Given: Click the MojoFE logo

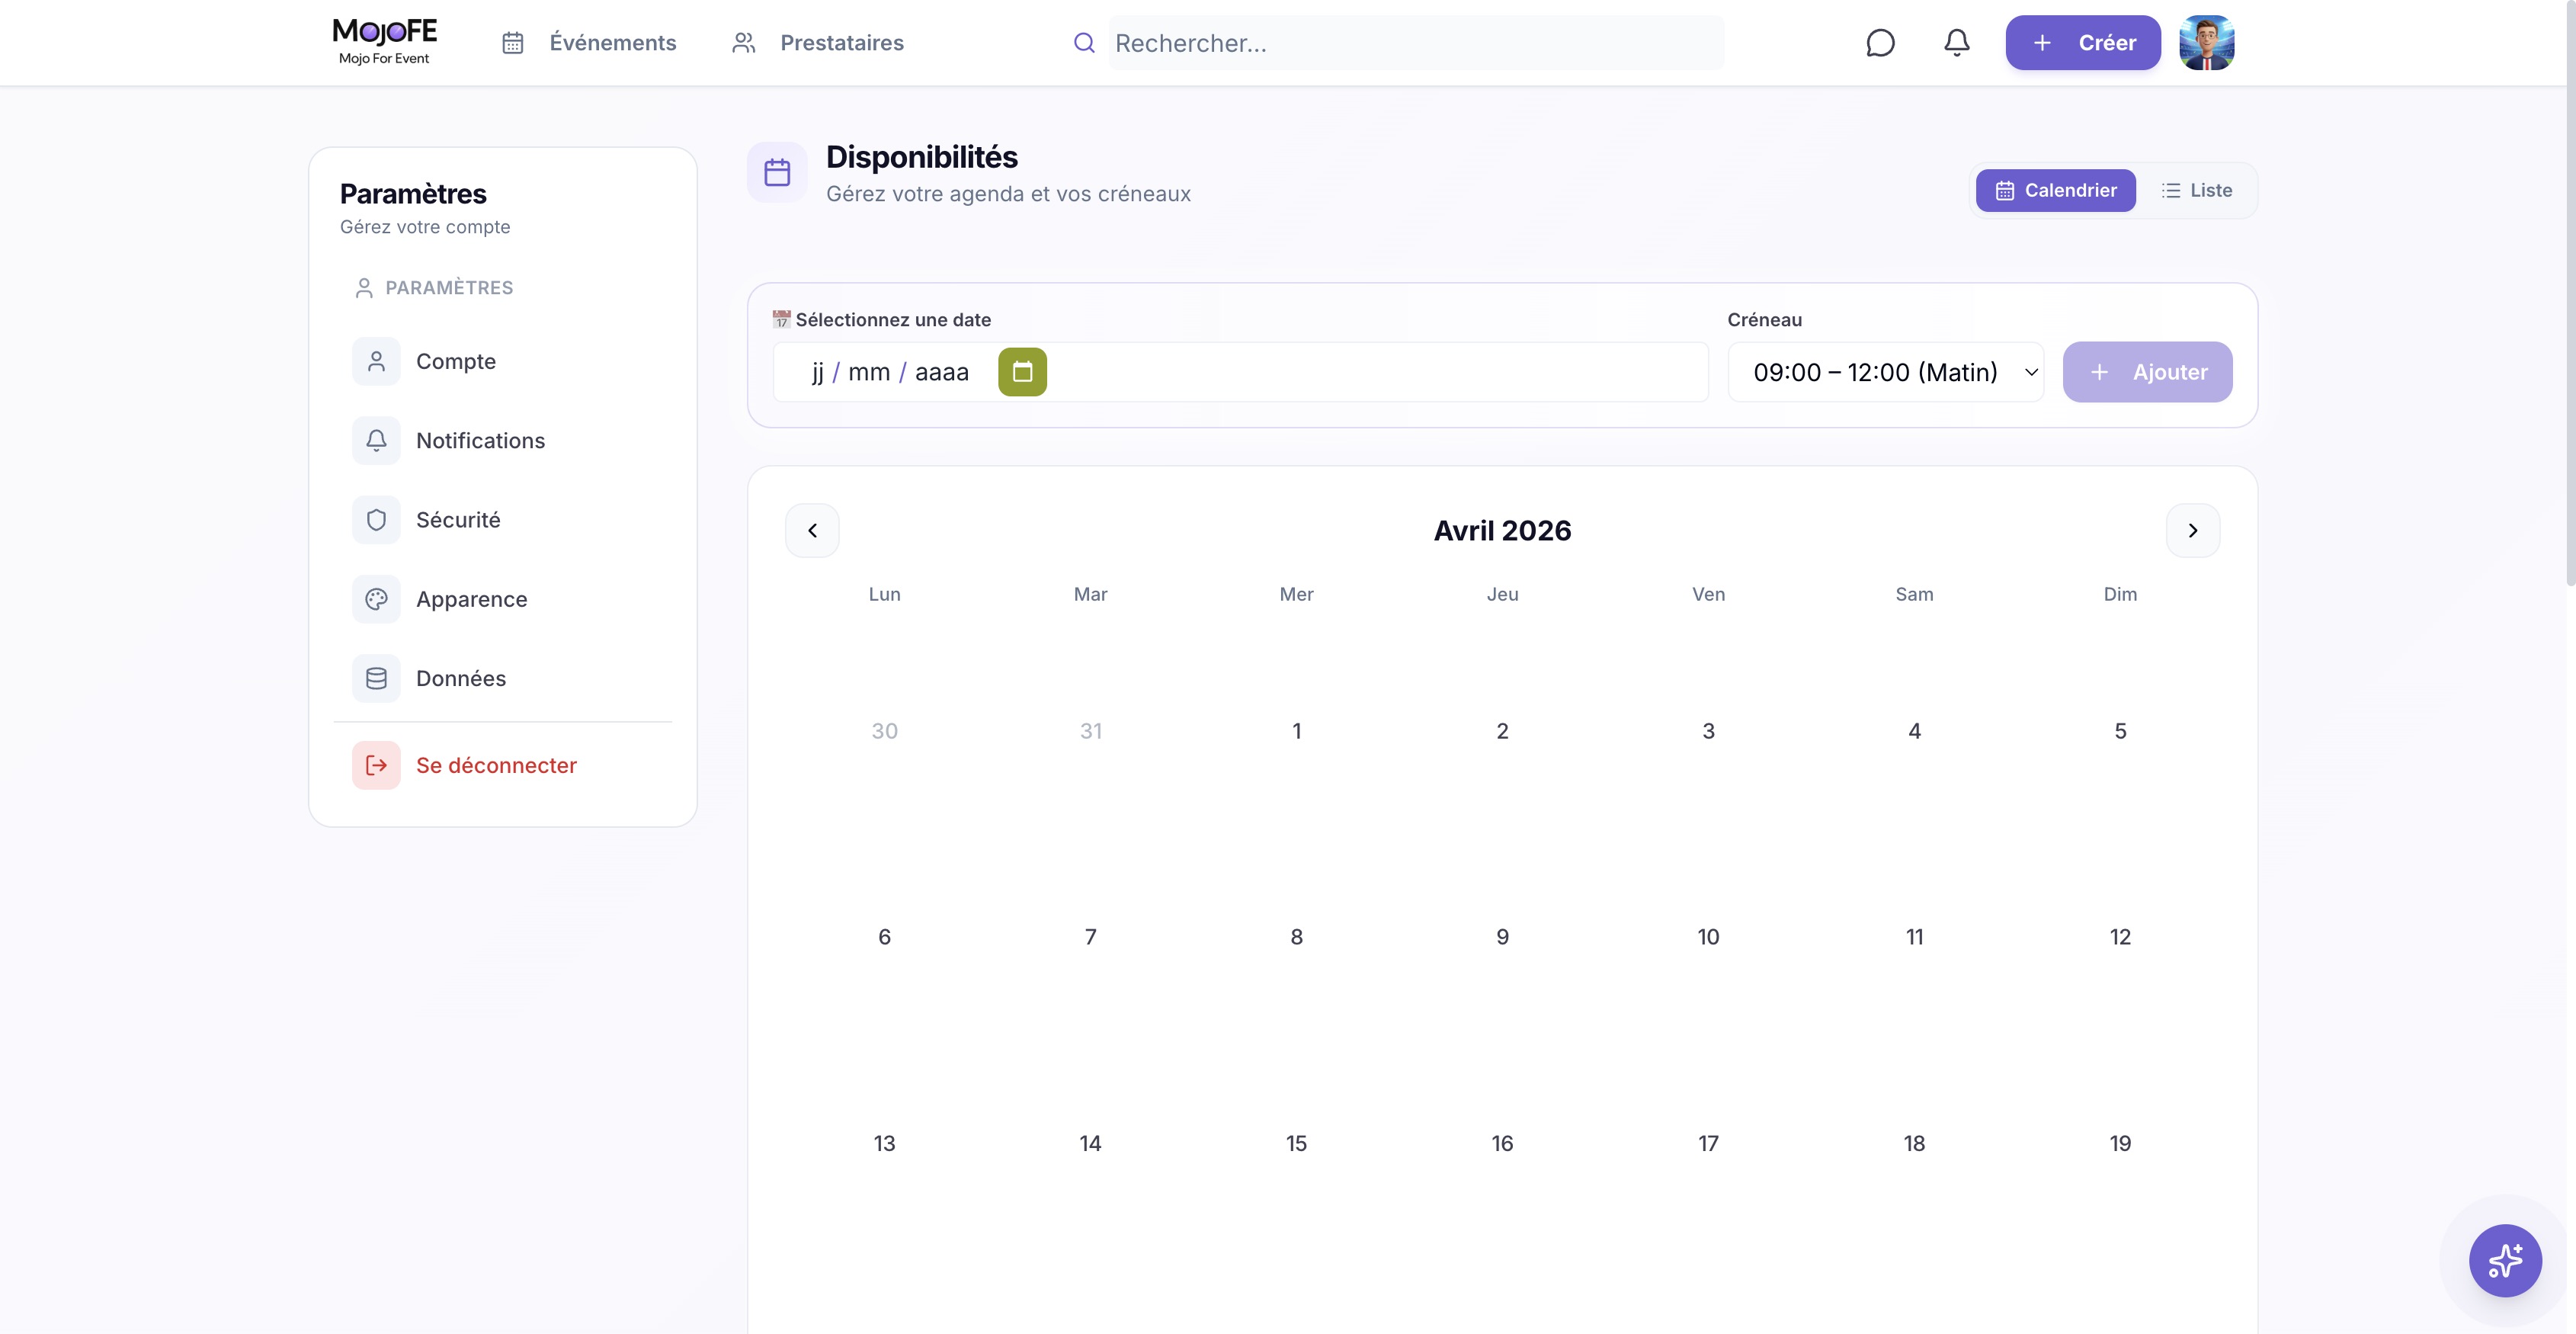Looking at the screenshot, I should [384, 42].
